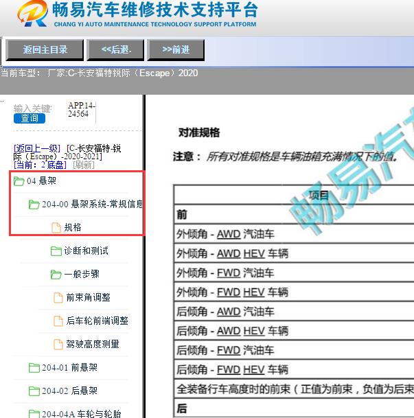Screen dimensions: 414x418
Task: Click the 后倾角 - FWD HEV 车辆 row
Action: 294,370
